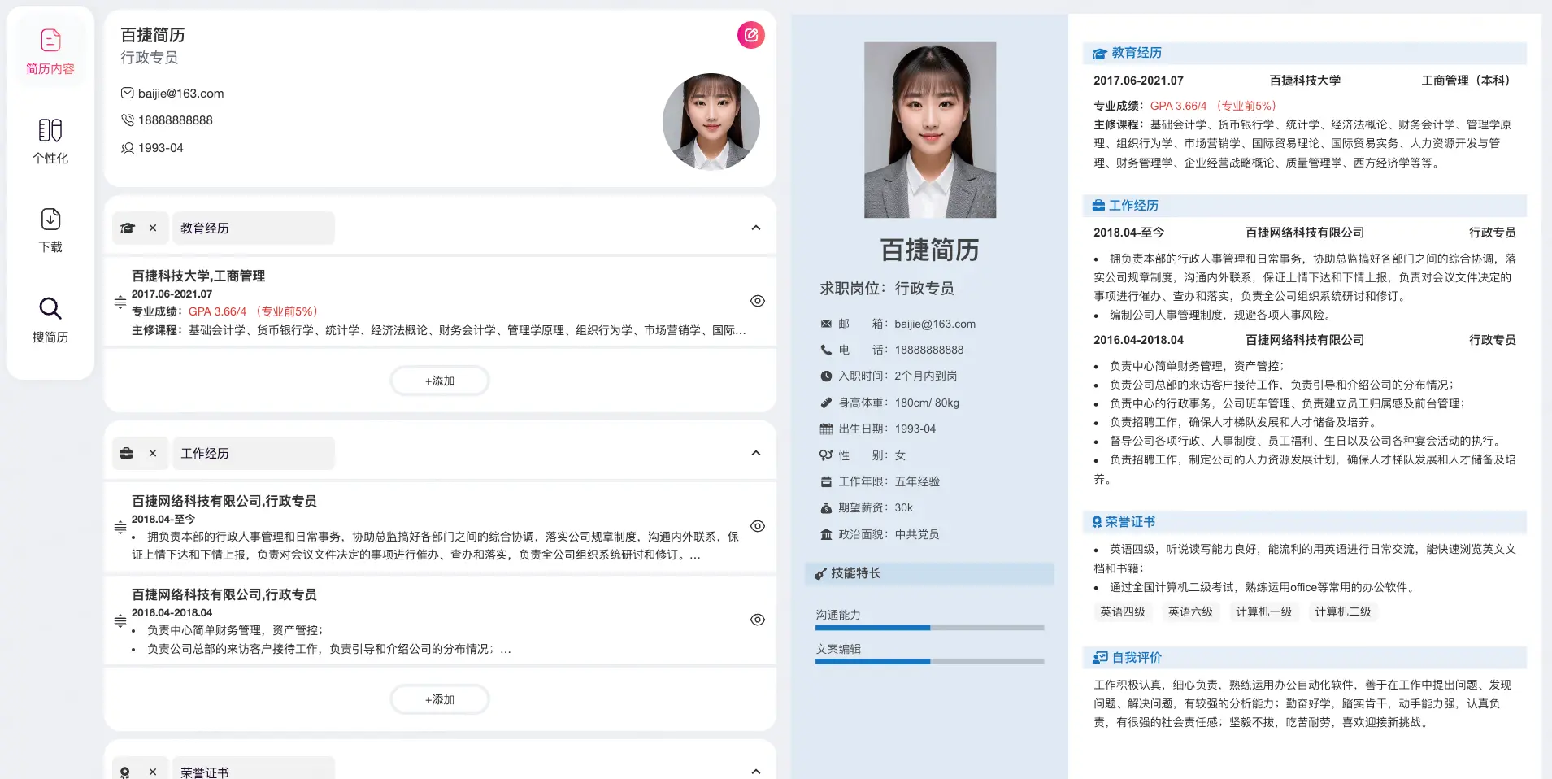
Task: Click the gender icon next to 性别
Action: click(826, 455)
